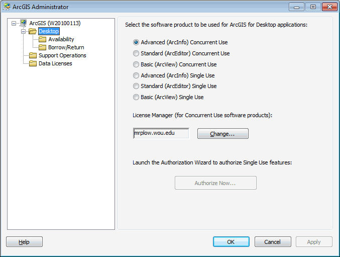Collapse the ArcGIS (W20100113) root node
340x257 pixels.
pos(14,23)
